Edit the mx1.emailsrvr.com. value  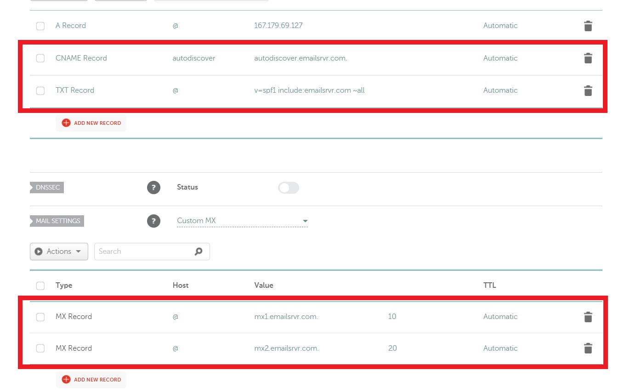click(x=286, y=317)
